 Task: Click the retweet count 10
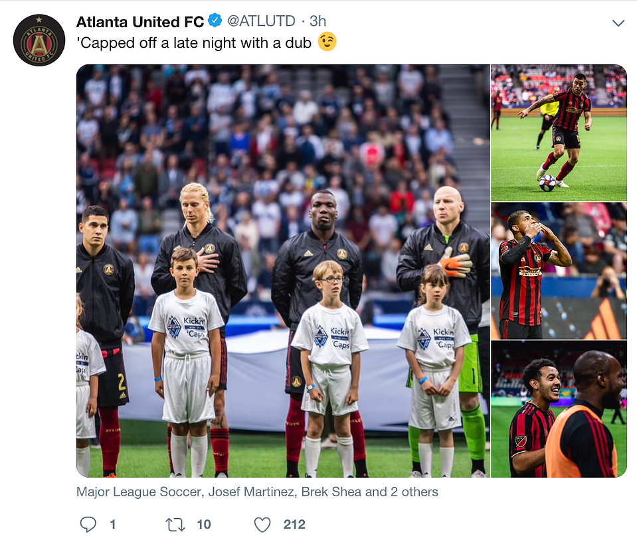pos(204,525)
